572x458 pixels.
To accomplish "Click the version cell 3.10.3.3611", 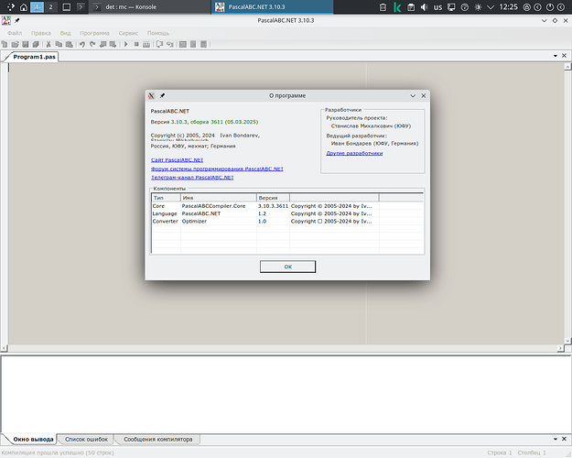I will coord(273,206).
